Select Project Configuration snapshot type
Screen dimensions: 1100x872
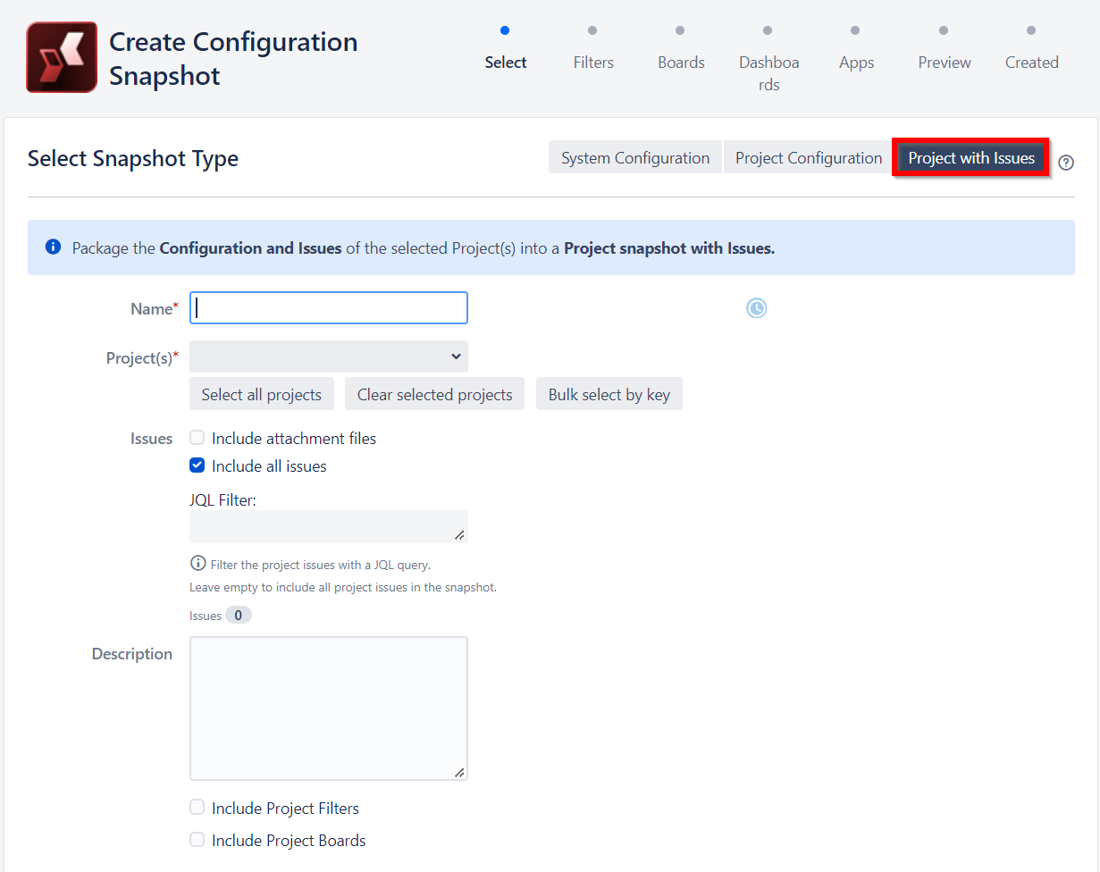pos(808,158)
